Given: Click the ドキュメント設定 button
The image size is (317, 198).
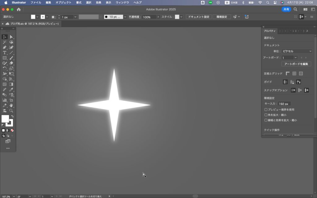Looking at the screenshot, I should [x=199, y=17].
